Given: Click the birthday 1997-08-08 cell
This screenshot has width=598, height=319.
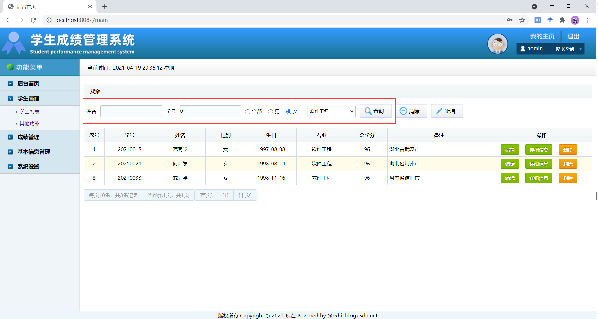Looking at the screenshot, I should coord(271,149).
